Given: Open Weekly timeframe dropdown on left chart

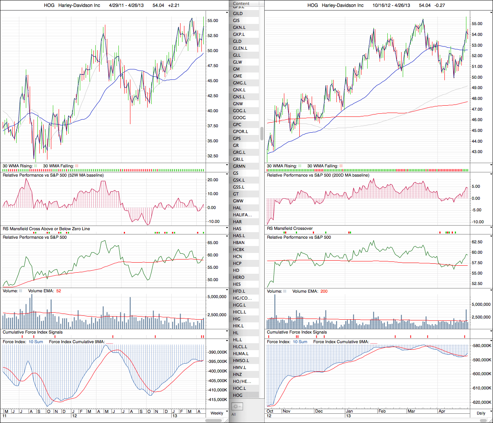Looking at the screenshot, I should pyautogui.click(x=217, y=413).
